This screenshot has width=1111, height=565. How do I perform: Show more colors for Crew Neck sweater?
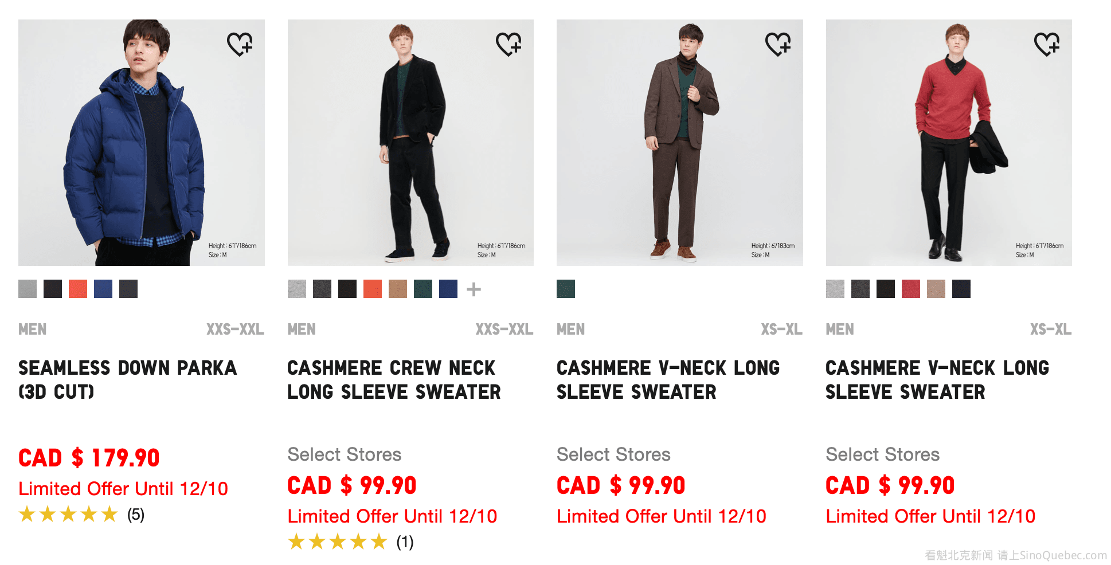coord(474,289)
